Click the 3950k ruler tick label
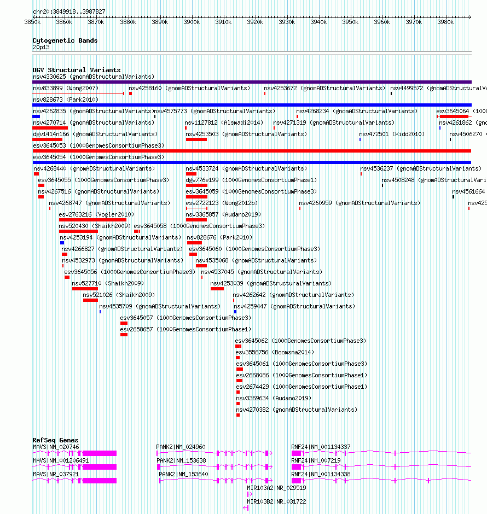 point(350,22)
